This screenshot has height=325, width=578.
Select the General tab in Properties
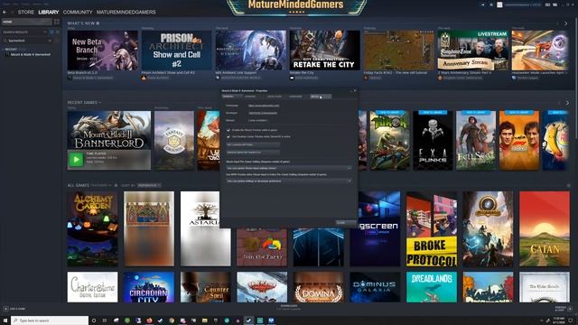click(x=231, y=97)
